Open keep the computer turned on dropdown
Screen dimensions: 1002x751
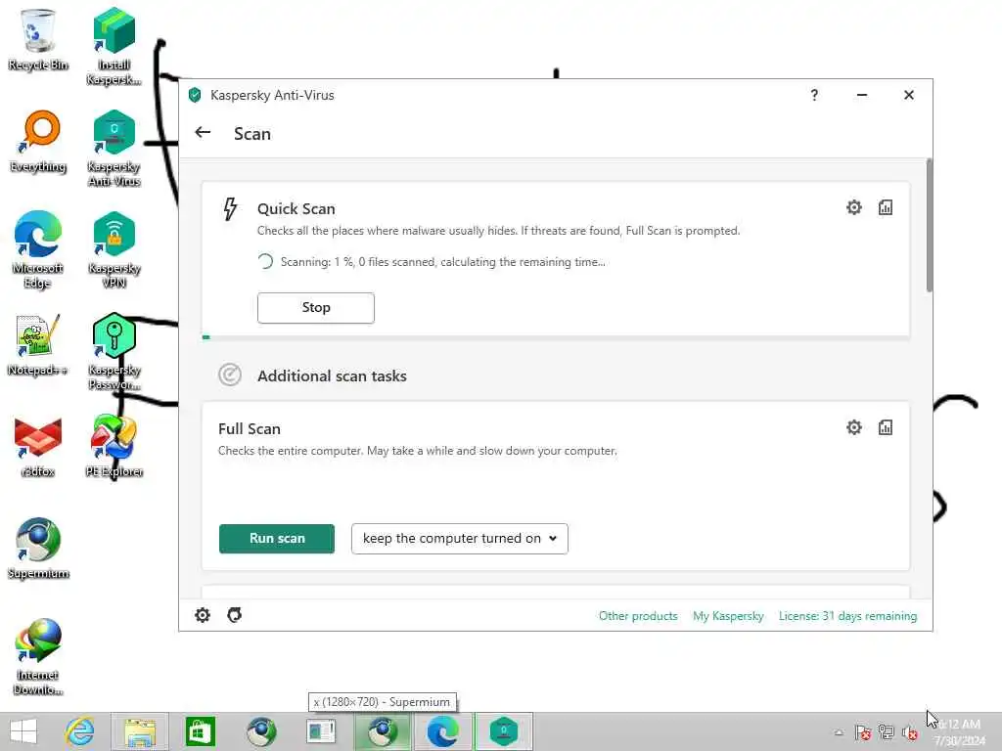tap(460, 539)
